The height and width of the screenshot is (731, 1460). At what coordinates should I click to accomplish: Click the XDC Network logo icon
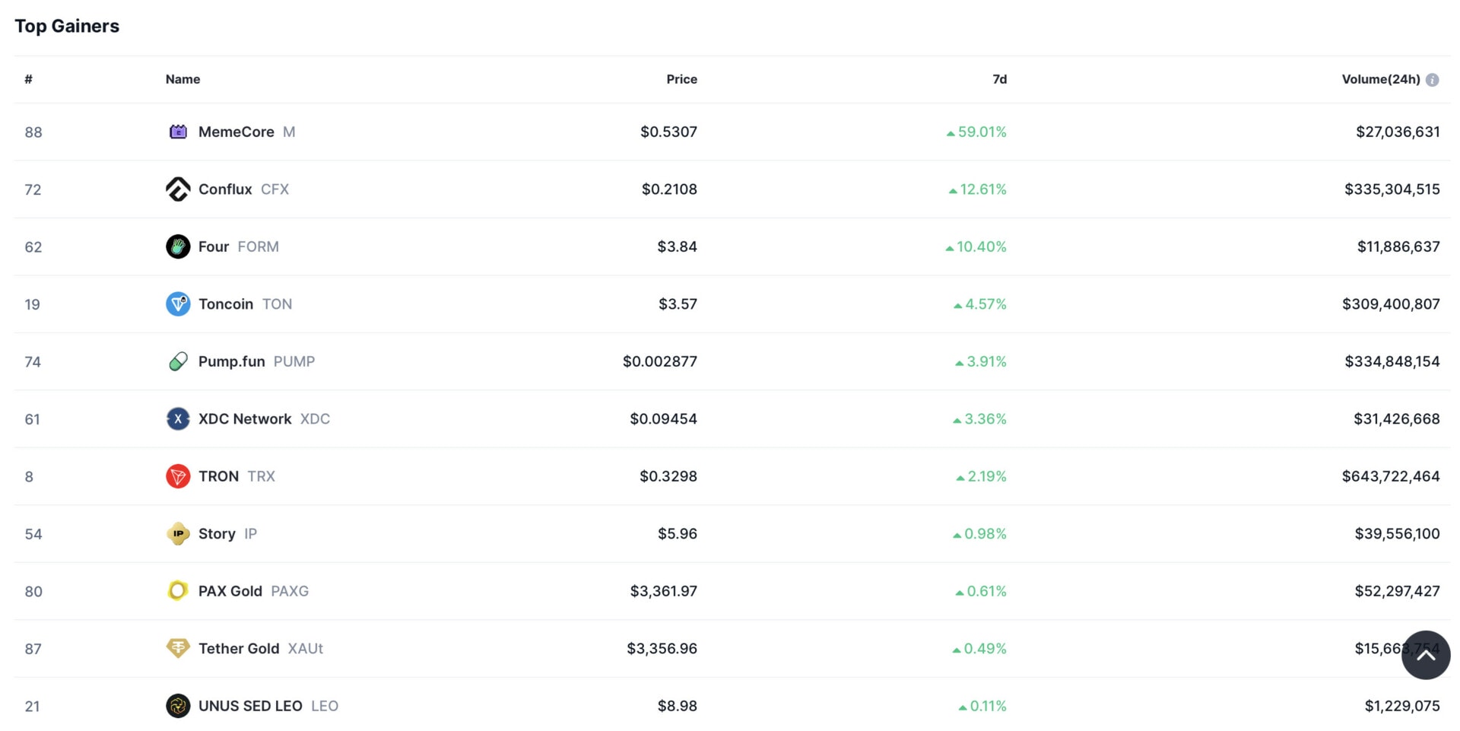178,419
